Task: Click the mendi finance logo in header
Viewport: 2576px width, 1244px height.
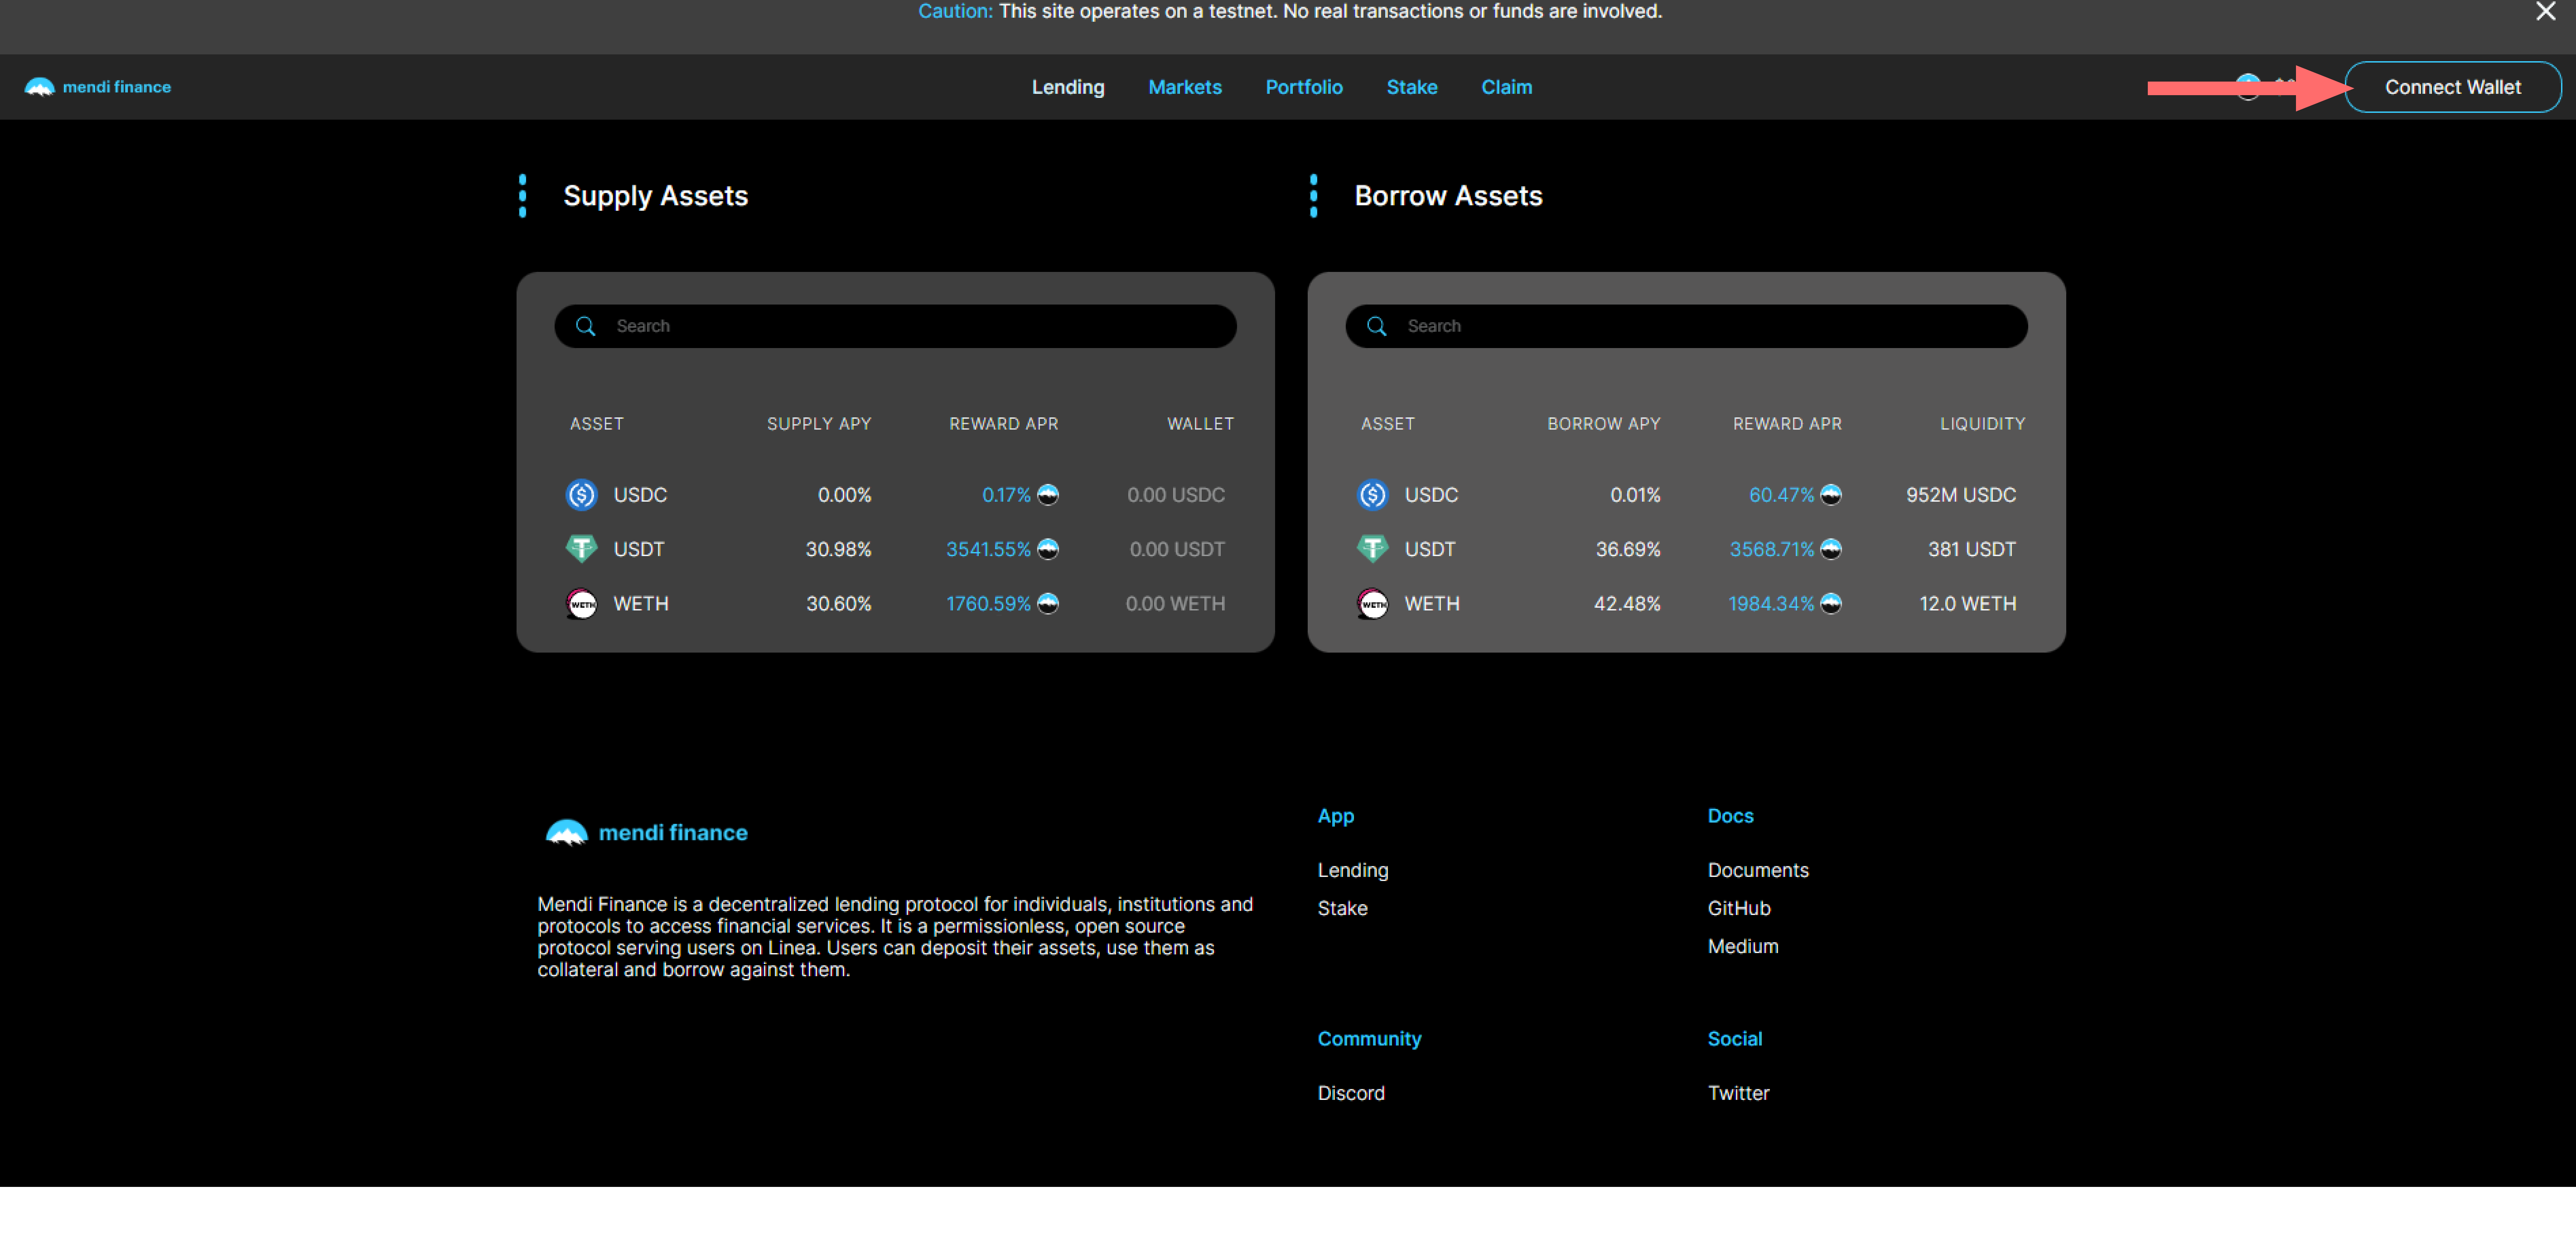Action: click(98, 87)
